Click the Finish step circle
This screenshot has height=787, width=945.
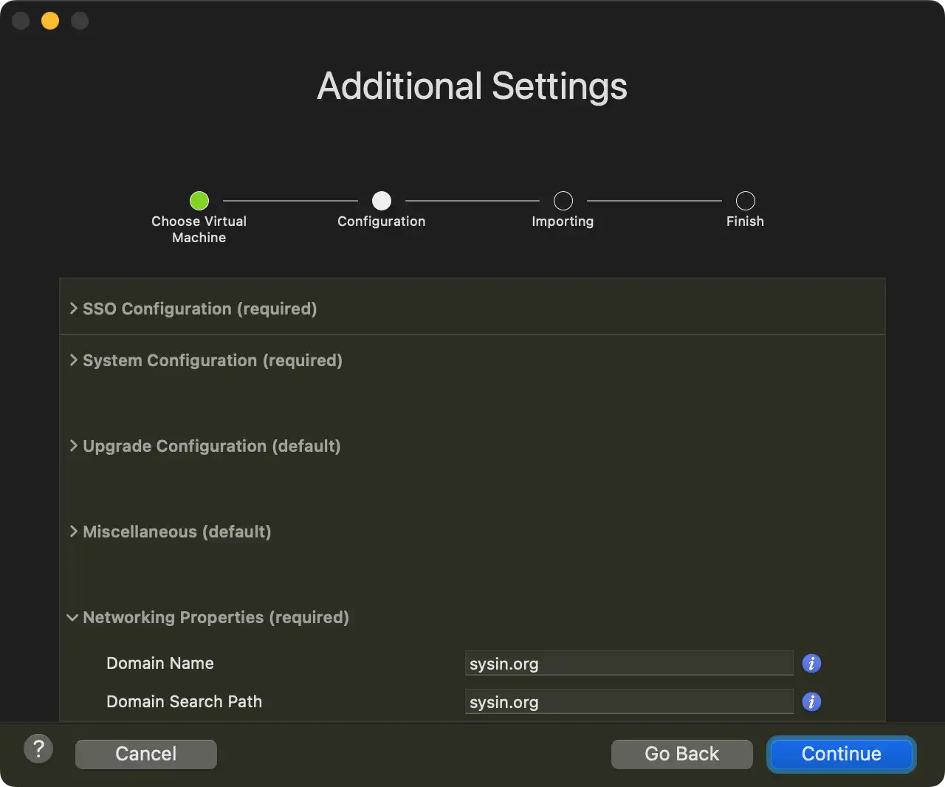pos(746,201)
